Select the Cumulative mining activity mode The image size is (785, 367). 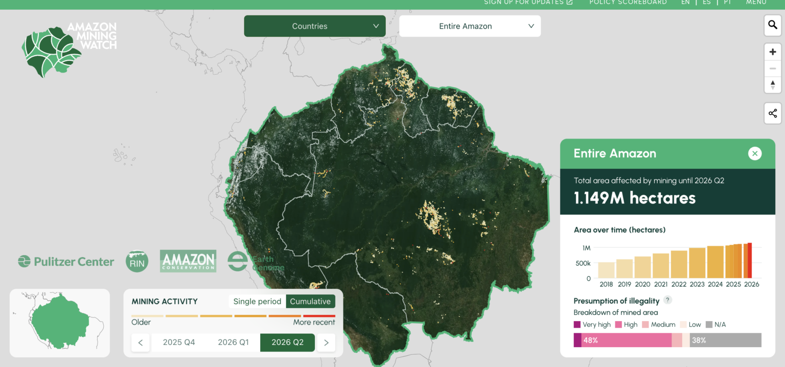[310, 302]
